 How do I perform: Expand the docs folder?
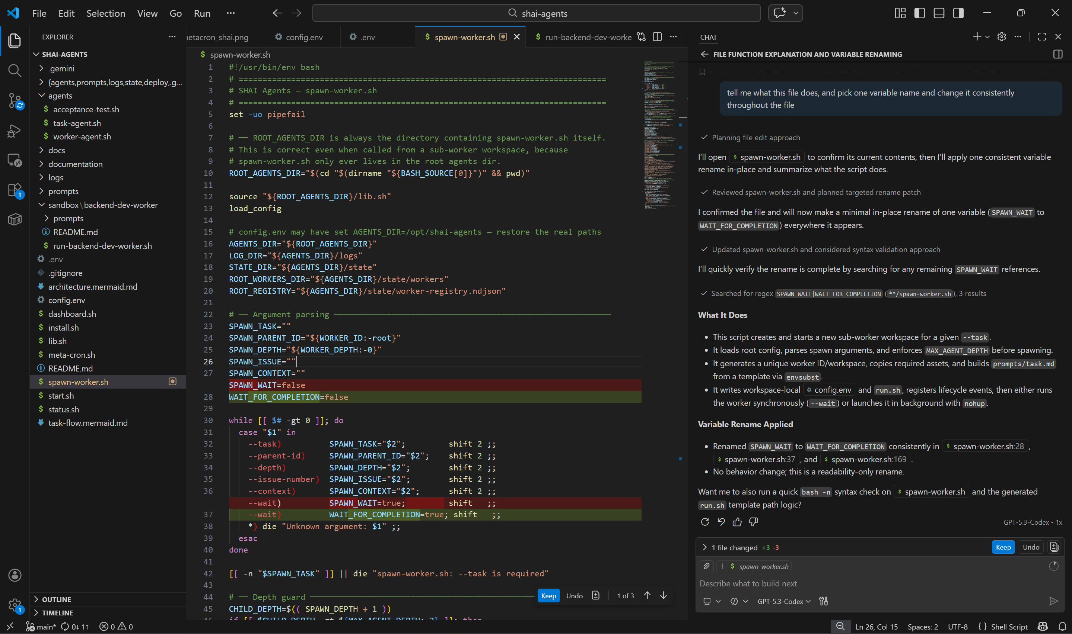tap(57, 150)
